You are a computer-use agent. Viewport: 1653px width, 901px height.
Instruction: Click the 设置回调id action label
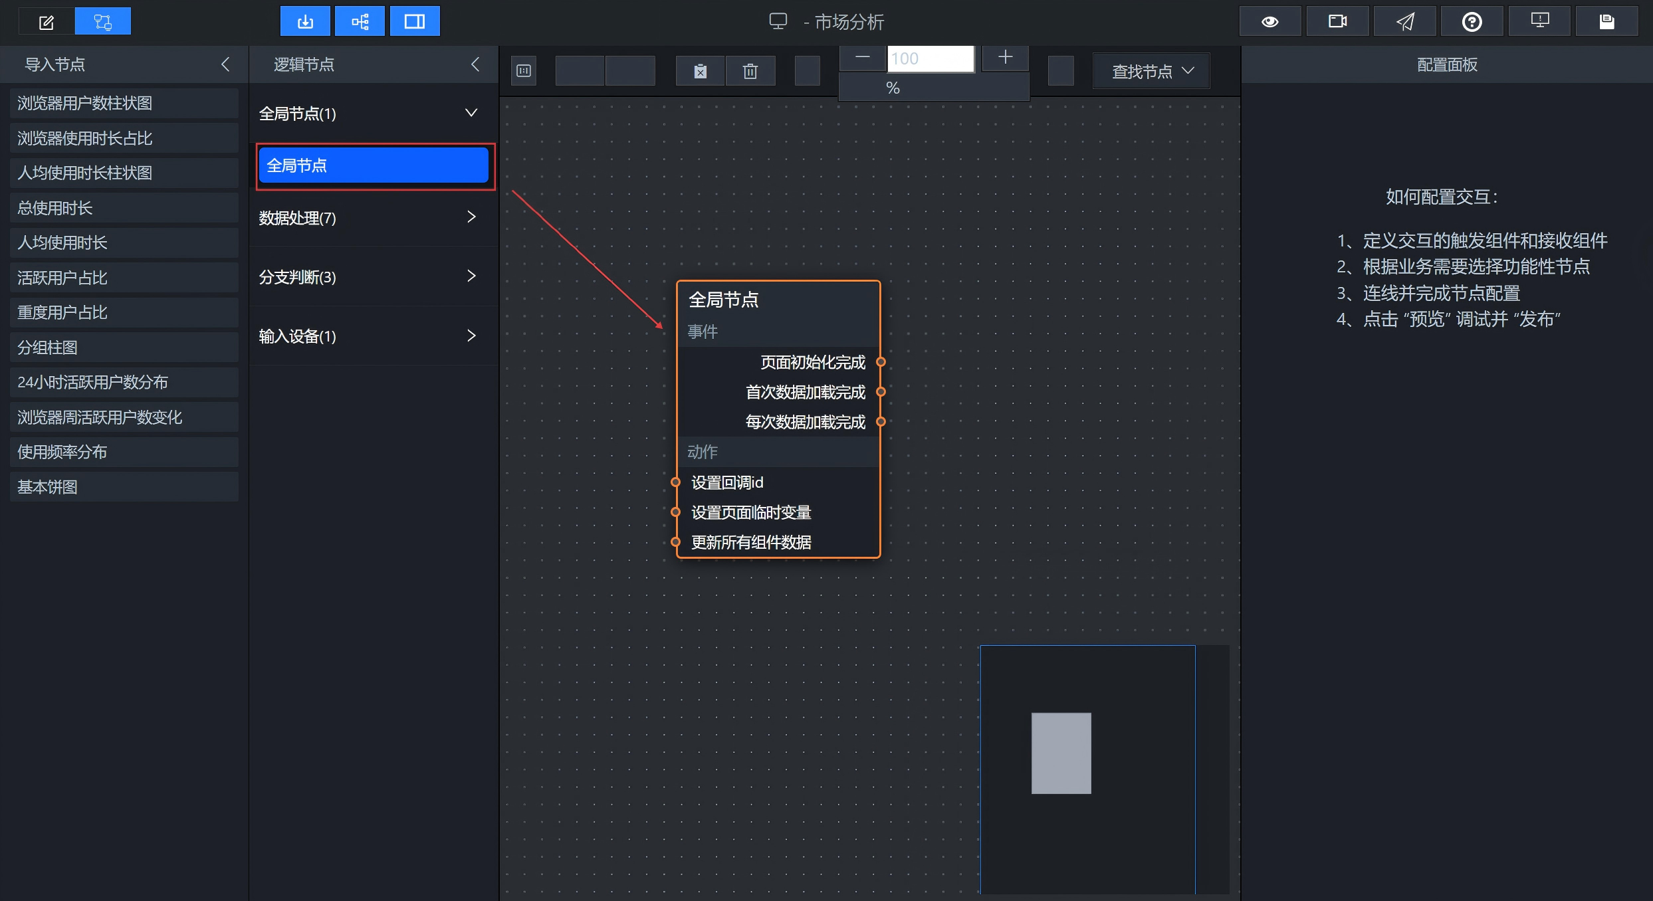[x=727, y=482]
